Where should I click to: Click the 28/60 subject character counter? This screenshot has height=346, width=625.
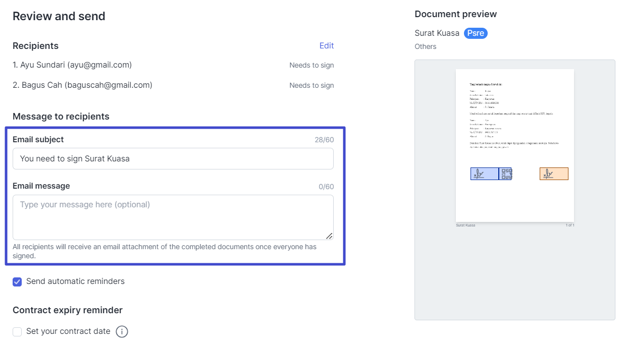(326, 140)
